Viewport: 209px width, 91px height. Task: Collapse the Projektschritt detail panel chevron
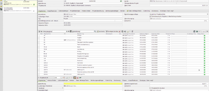coord(39,78)
